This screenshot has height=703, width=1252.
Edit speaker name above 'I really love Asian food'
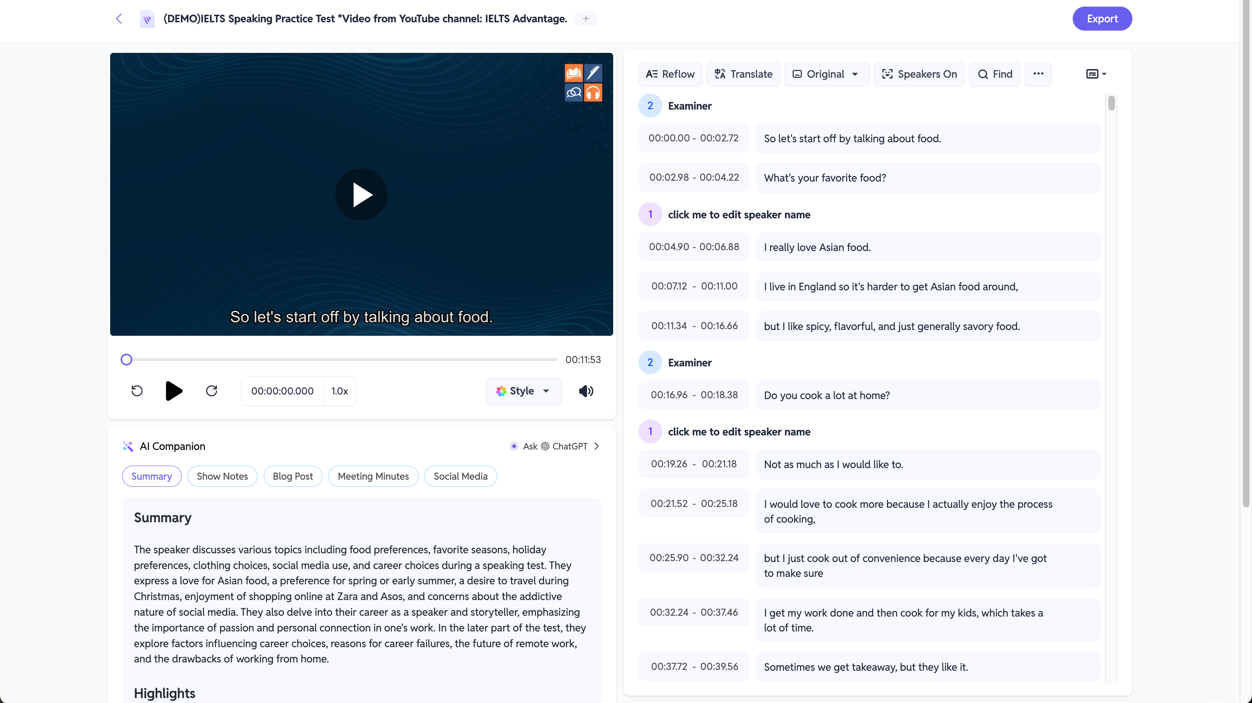(739, 215)
